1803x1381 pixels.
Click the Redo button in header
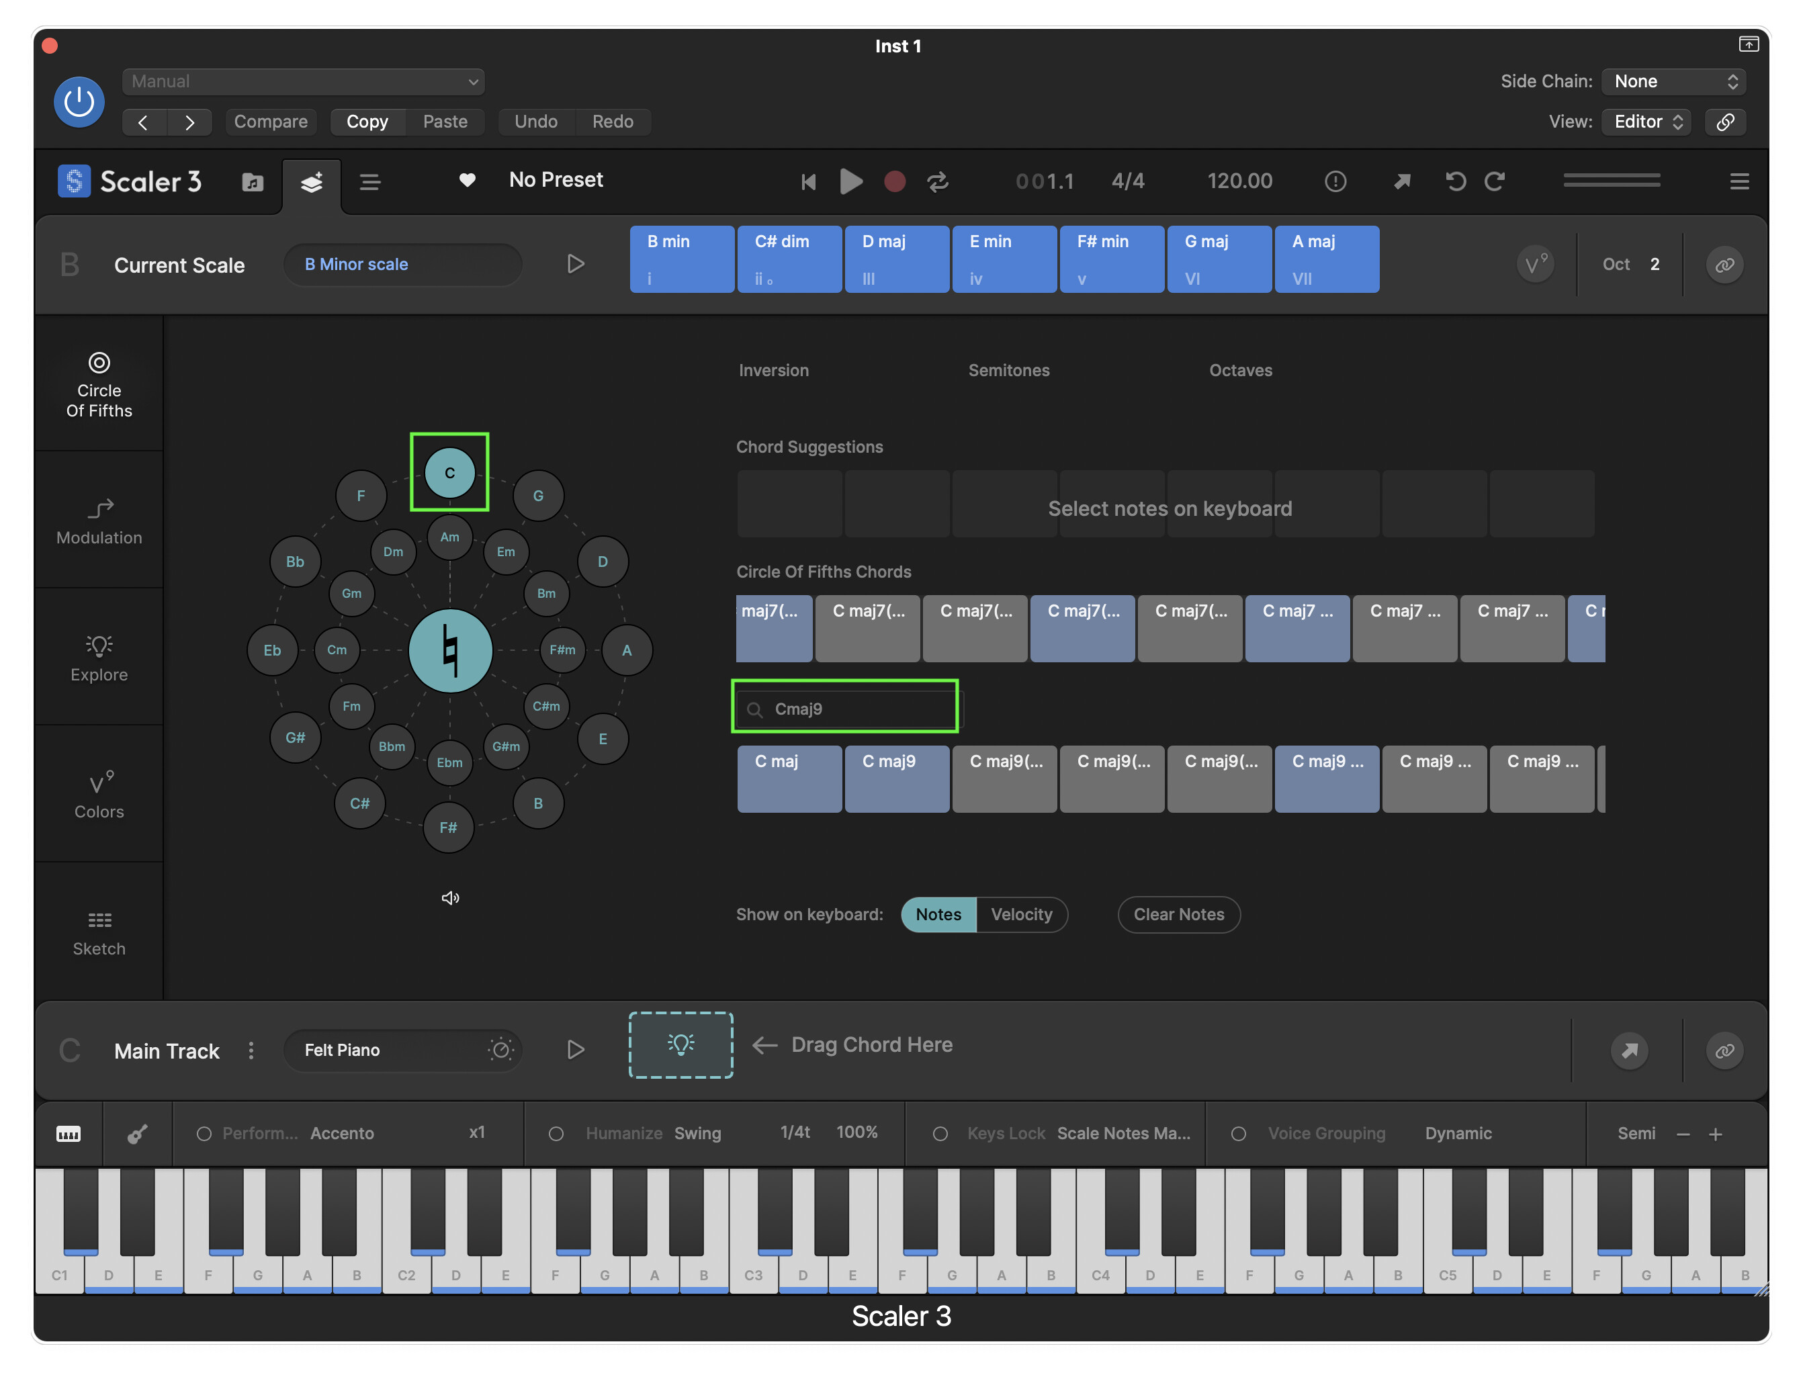point(613,122)
